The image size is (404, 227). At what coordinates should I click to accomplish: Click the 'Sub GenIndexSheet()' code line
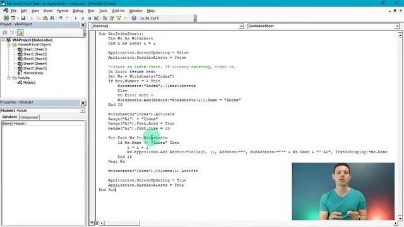(121, 33)
